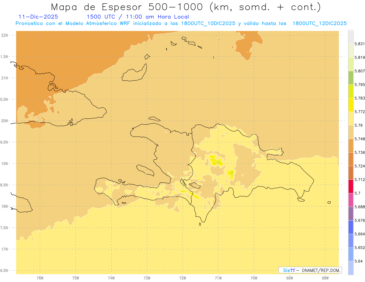365x282 pixels.
Task: Click the '68W' longitude label
Action: (x=325, y=278)
